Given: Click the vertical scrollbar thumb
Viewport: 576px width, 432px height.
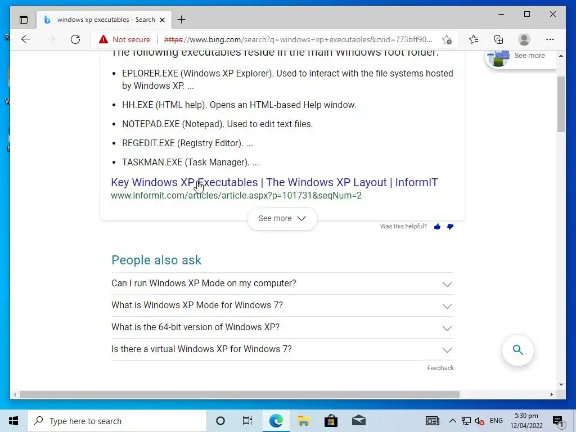Looking at the screenshot, I should [x=561, y=104].
